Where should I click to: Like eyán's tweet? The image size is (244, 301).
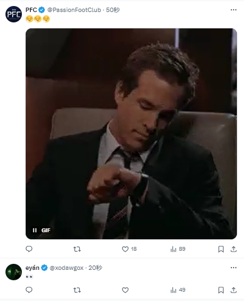pos(125,290)
